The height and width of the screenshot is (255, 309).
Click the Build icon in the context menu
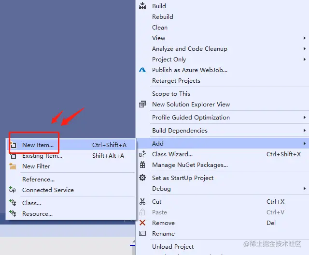pos(142,6)
